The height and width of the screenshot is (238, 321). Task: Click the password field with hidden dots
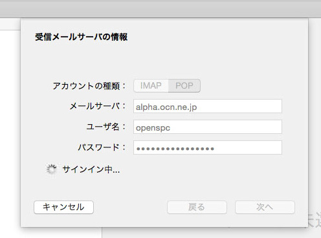point(208,147)
